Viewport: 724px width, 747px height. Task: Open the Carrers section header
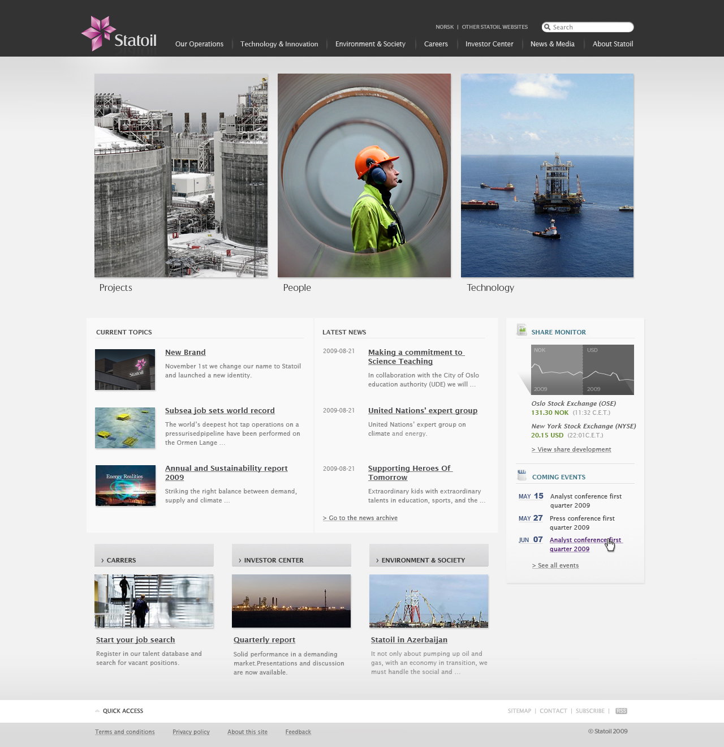(x=154, y=555)
